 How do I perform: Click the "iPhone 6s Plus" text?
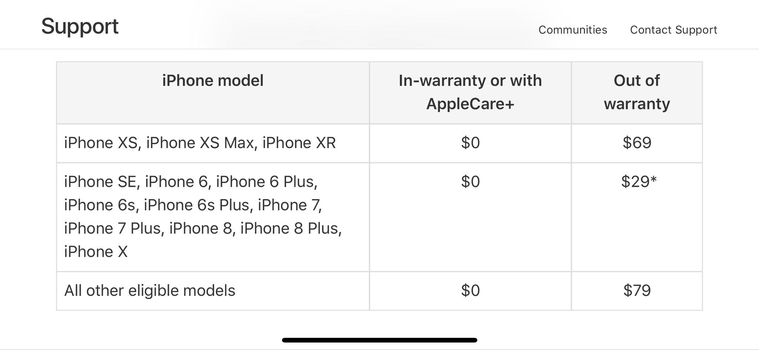coord(196,205)
